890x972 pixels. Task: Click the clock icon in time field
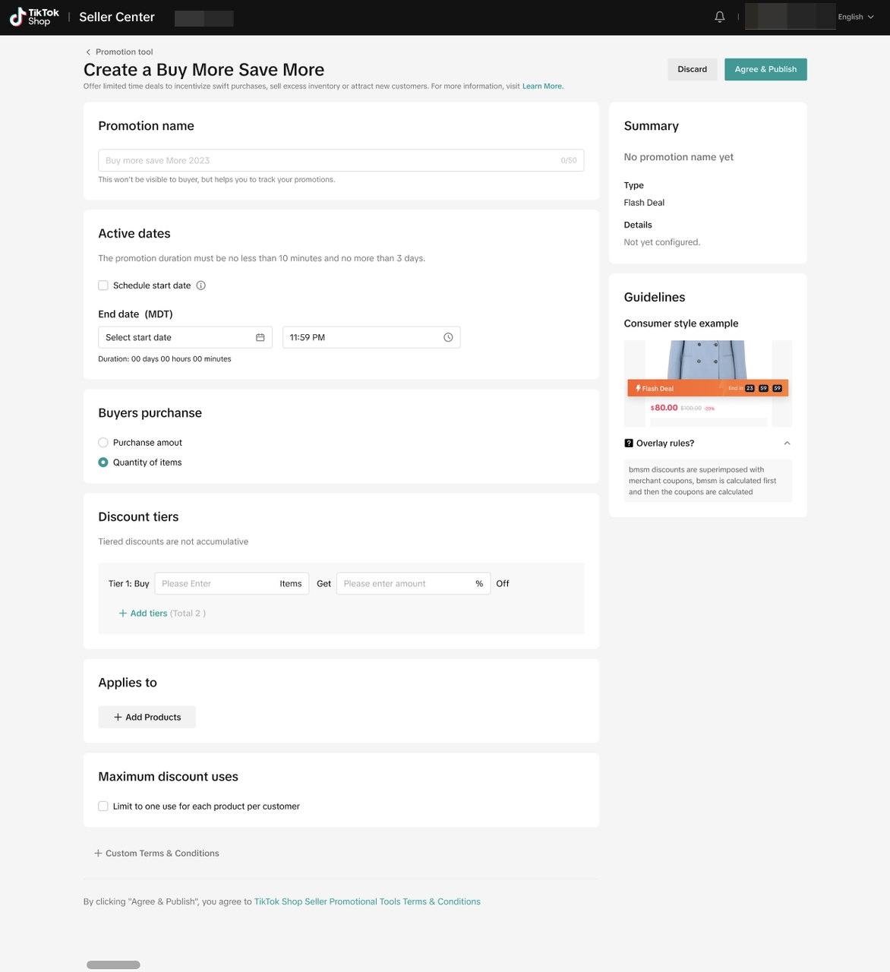click(448, 337)
